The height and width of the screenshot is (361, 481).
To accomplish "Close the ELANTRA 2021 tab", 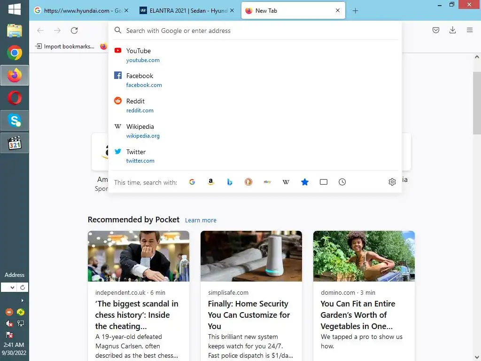I will [x=232, y=10].
